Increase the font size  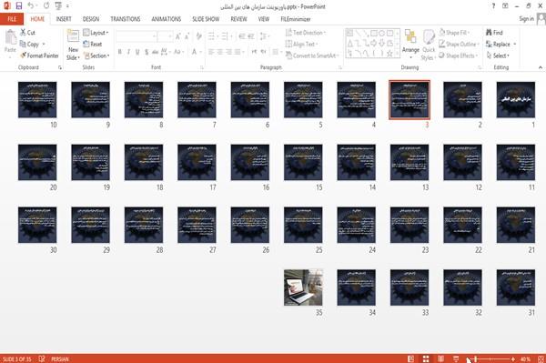coord(178,36)
